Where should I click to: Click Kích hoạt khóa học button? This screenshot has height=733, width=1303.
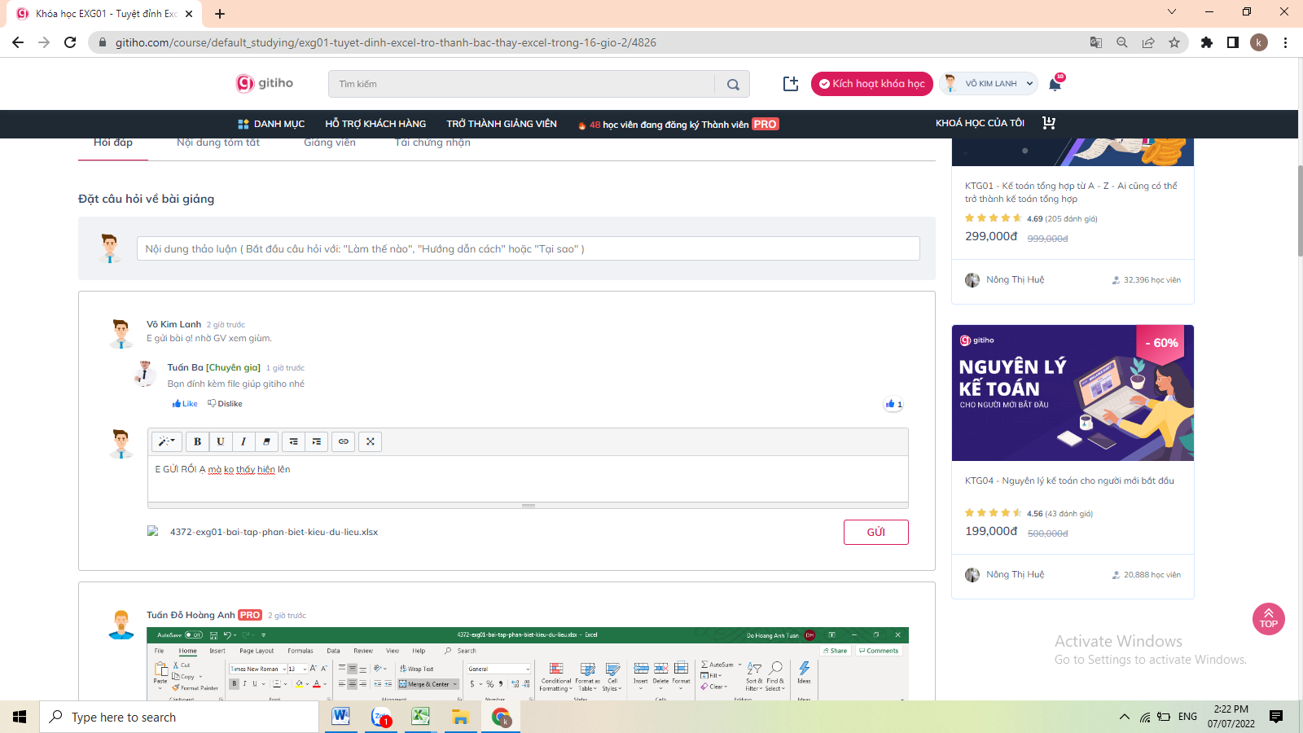coord(872,84)
